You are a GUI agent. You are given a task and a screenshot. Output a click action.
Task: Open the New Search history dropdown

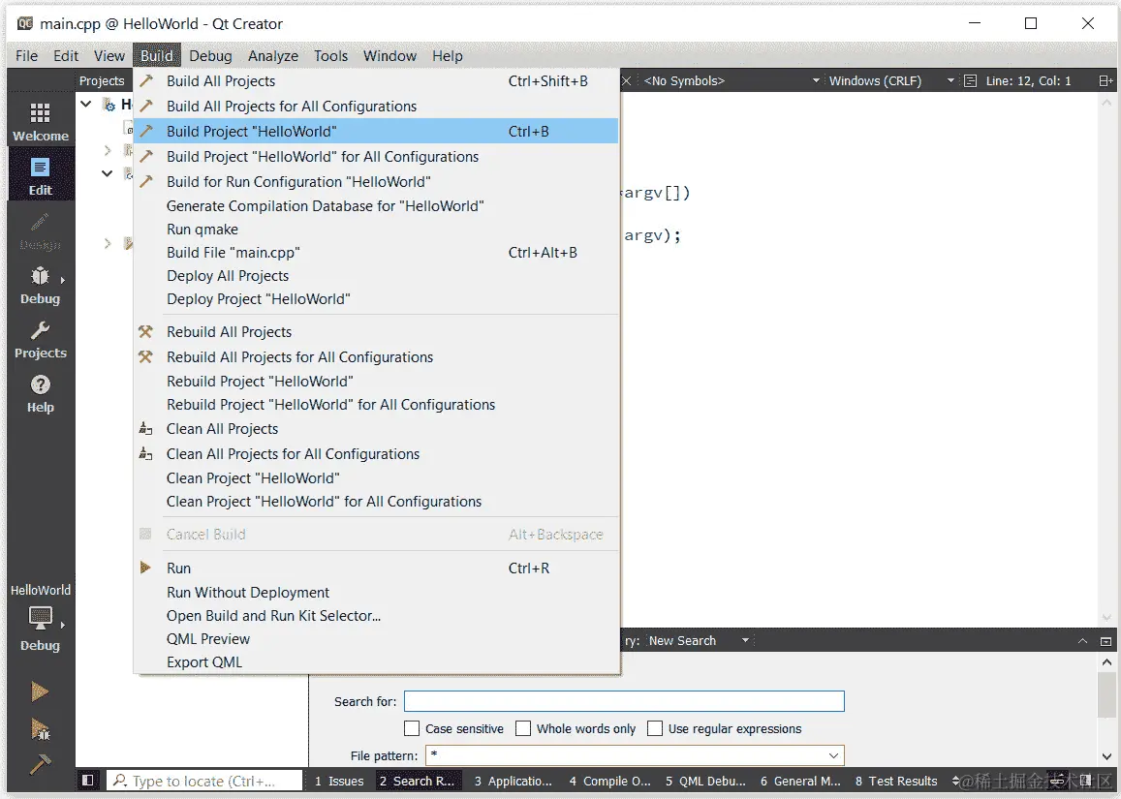pyautogui.click(x=699, y=640)
